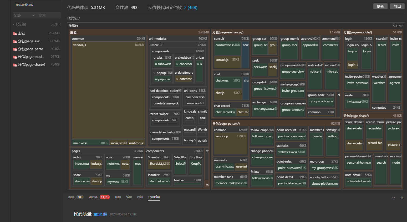This screenshot has height=222, width=407.
Task: Select the chat.wxss 58KB block
Action: click(228, 83)
